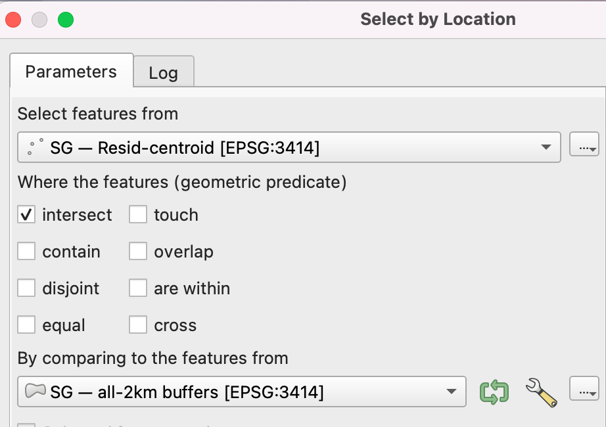
Task: Open the comparison layer dropdown arrow
Action: click(x=451, y=392)
